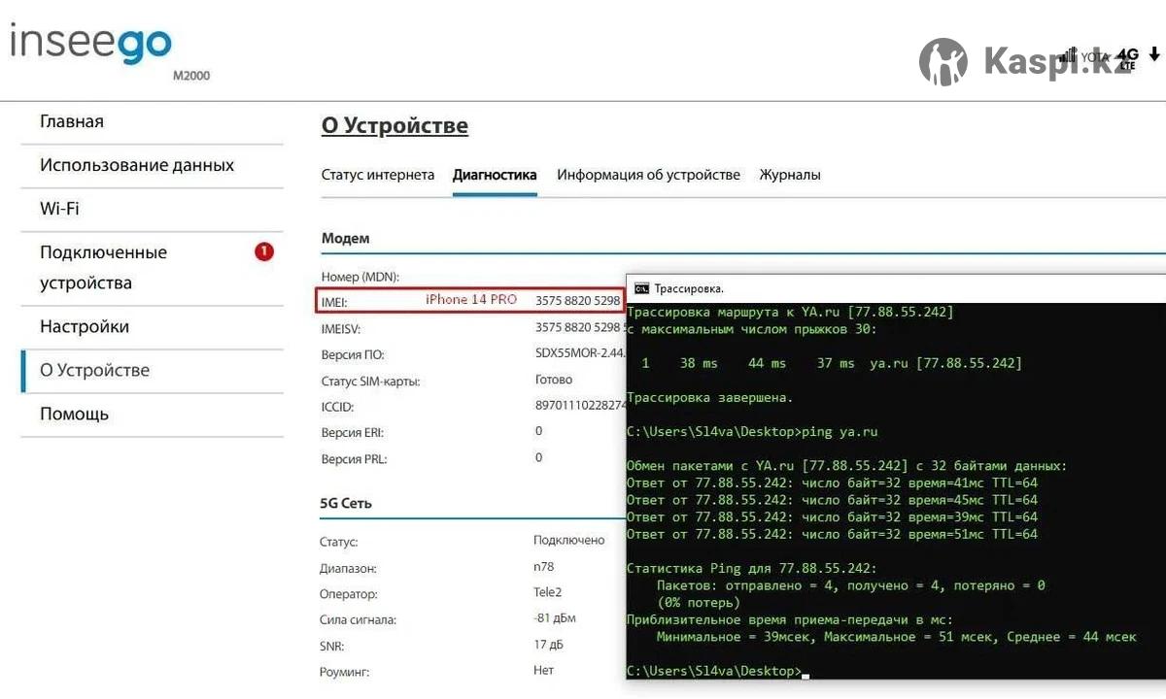1166x699 pixels.
Task: Click the Номер (MDN) label
Action: [x=360, y=277]
